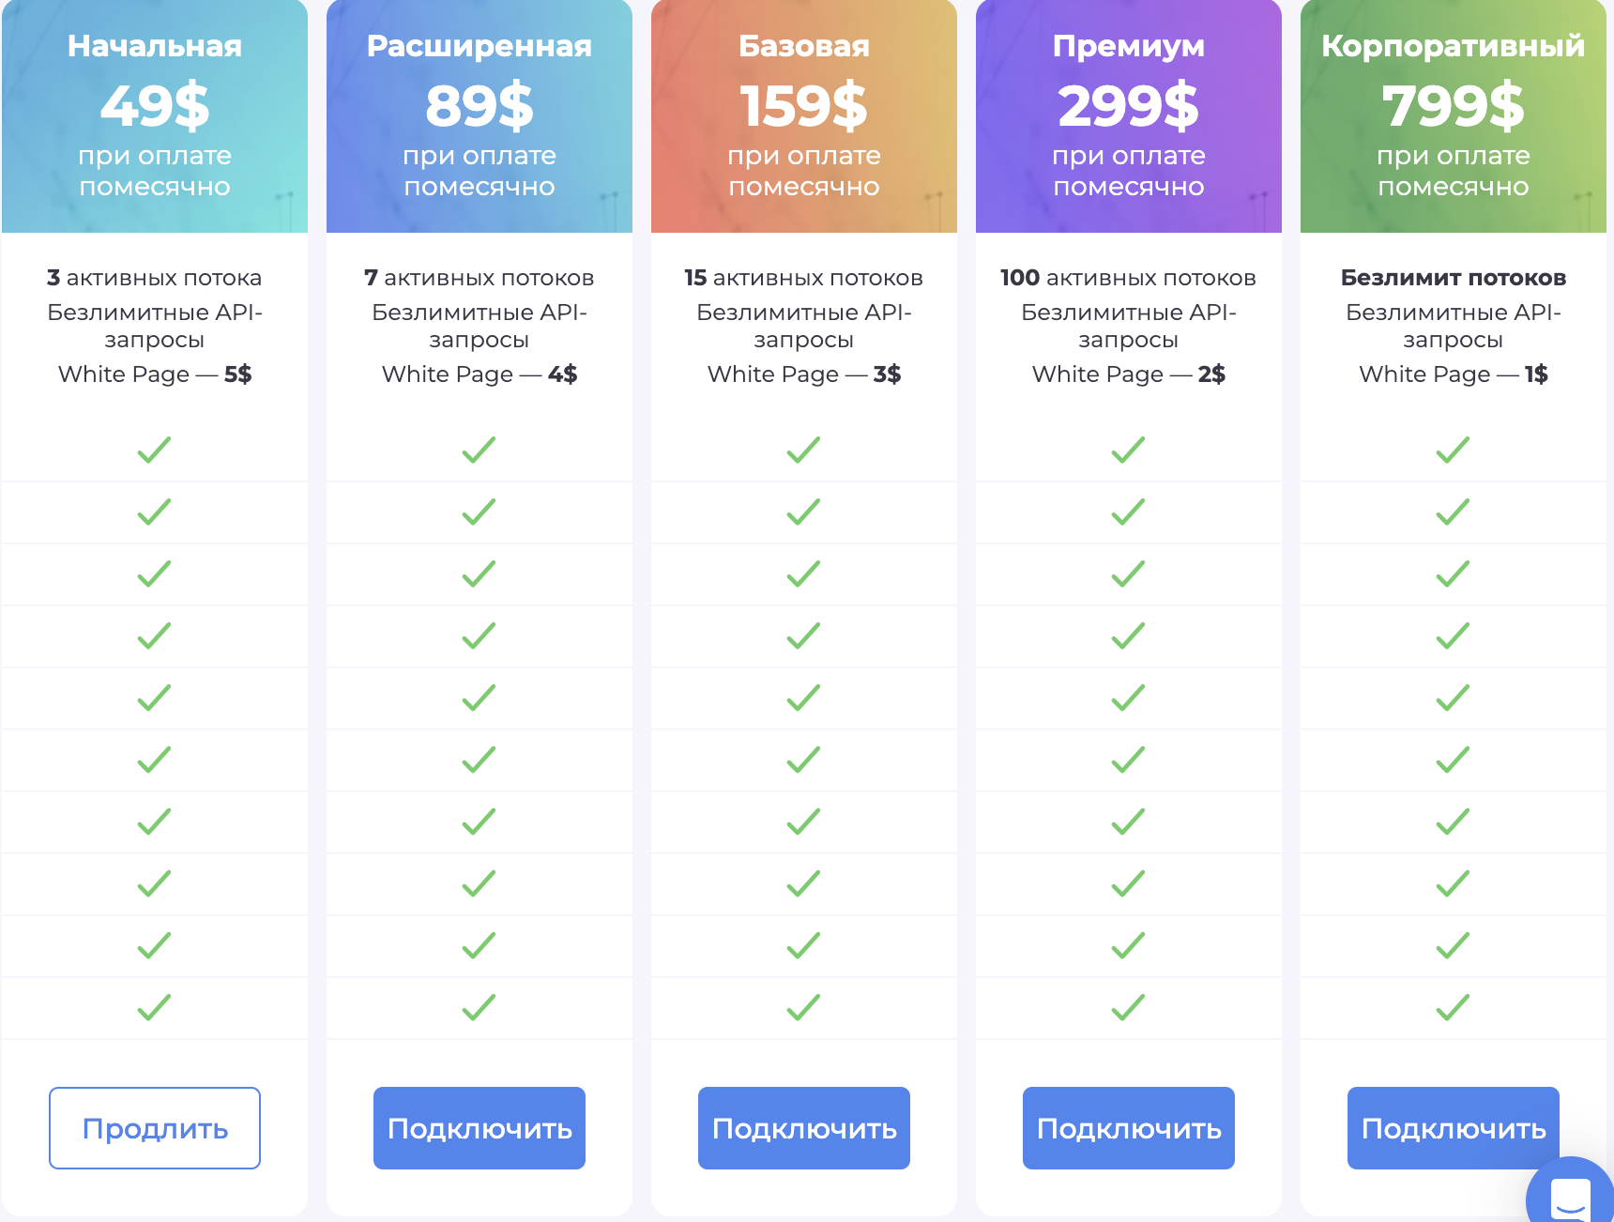The image size is (1614, 1222).
Task: Click last checkmark in the Базовая column
Action: point(804,1007)
